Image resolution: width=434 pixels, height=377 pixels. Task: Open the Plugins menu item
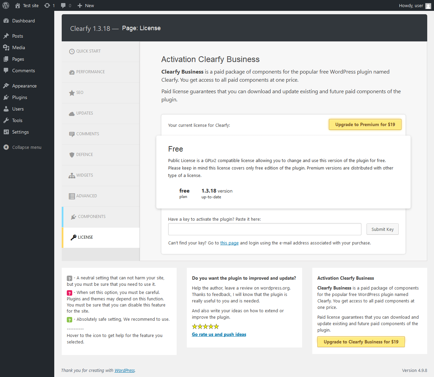coord(27,97)
